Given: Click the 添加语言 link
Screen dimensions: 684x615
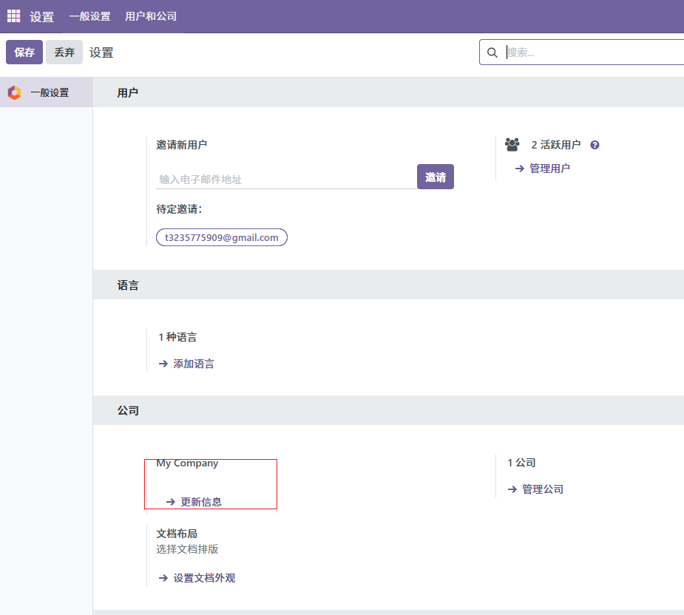Looking at the screenshot, I should 193,364.
